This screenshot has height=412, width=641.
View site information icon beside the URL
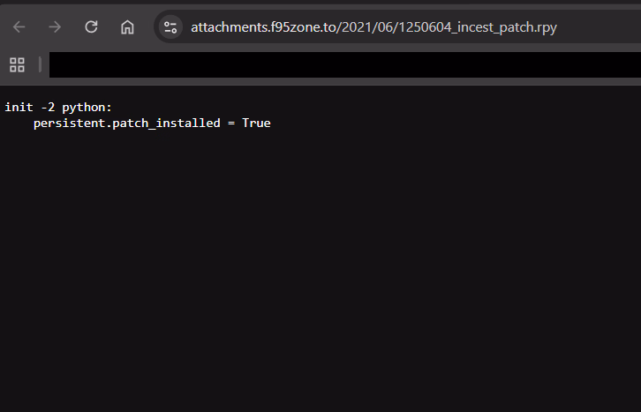(x=171, y=26)
